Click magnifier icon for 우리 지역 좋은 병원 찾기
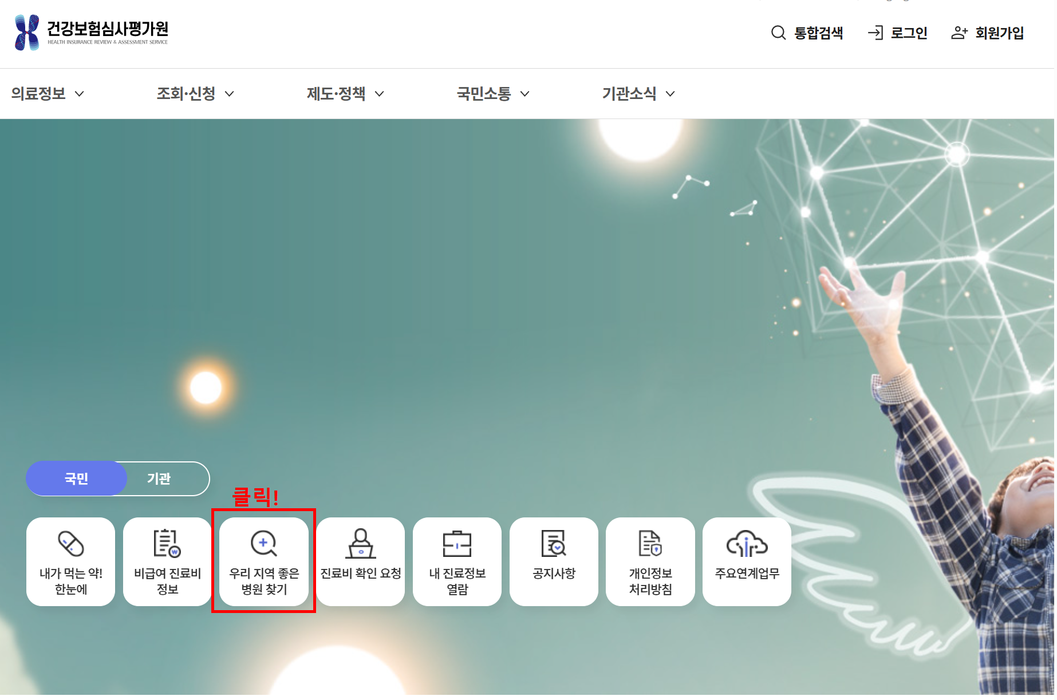The image size is (1057, 700). [264, 543]
